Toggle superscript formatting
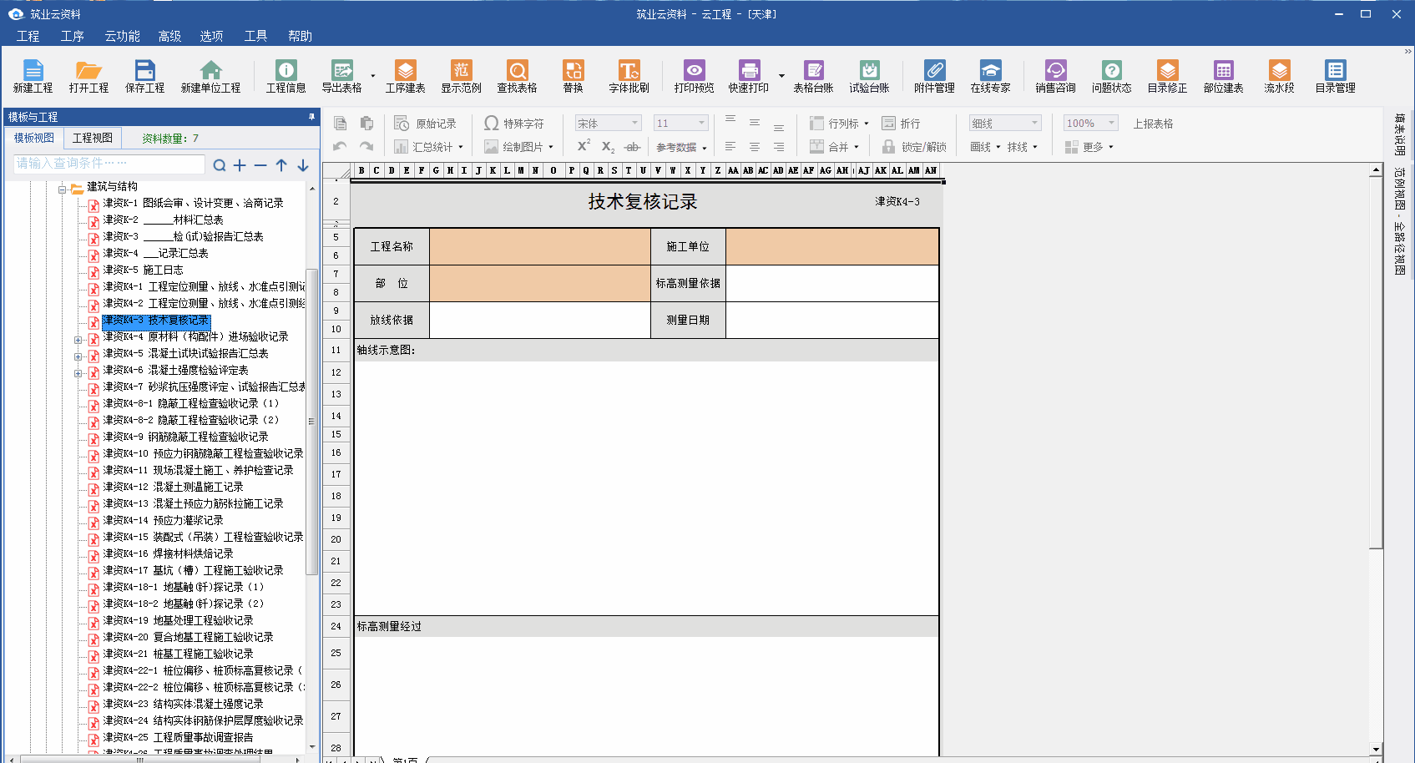Image resolution: width=1415 pixels, height=763 pixels. pos(584,146)
